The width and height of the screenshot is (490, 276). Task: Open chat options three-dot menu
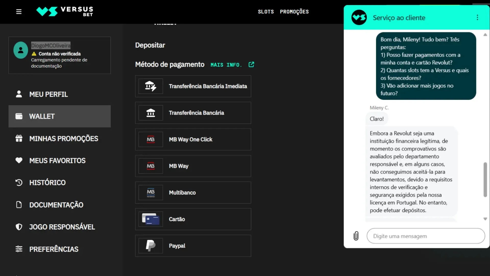(477, 17)
